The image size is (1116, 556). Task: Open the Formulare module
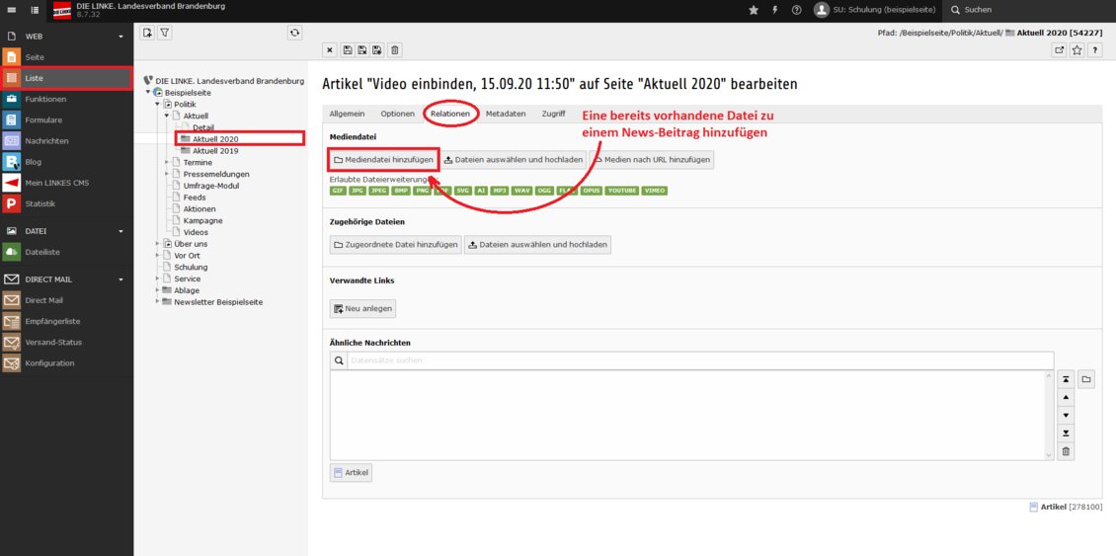(66, 119)
